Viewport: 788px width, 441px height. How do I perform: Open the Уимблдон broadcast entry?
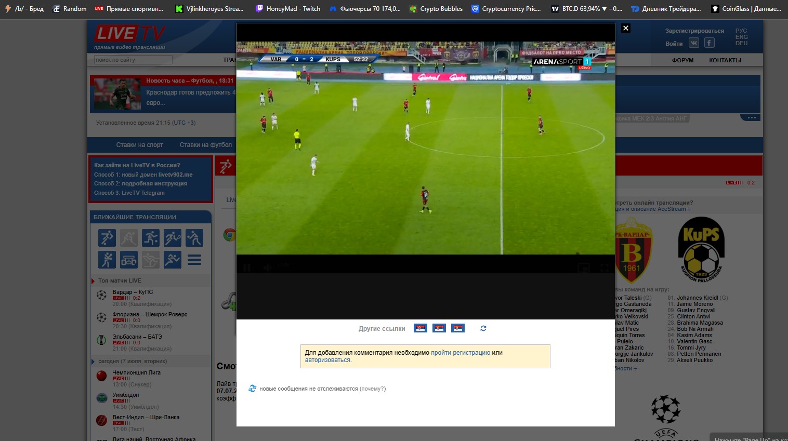tap(125, 395)
